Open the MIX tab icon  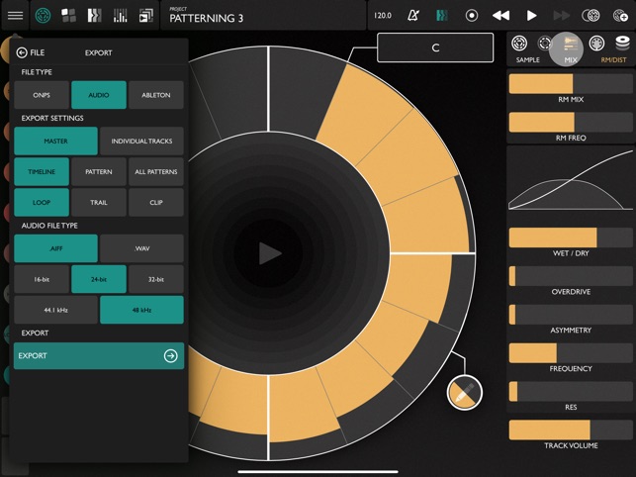point(571,44)
